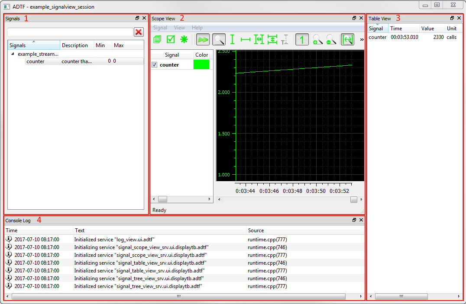
Task: Click the scope time axis scrollbar thumb
Action: click(x=354, y=199)
